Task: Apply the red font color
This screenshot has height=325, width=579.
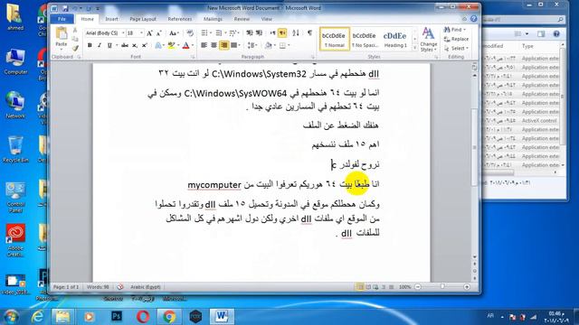Action: 185,45
